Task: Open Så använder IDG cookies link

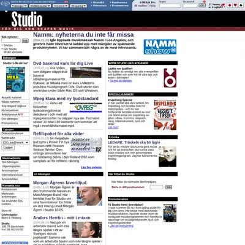Action: pyautogui.click(x=12, y=202)
